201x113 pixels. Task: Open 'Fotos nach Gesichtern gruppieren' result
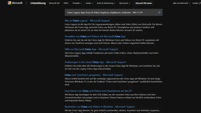[x=94, y=75]
